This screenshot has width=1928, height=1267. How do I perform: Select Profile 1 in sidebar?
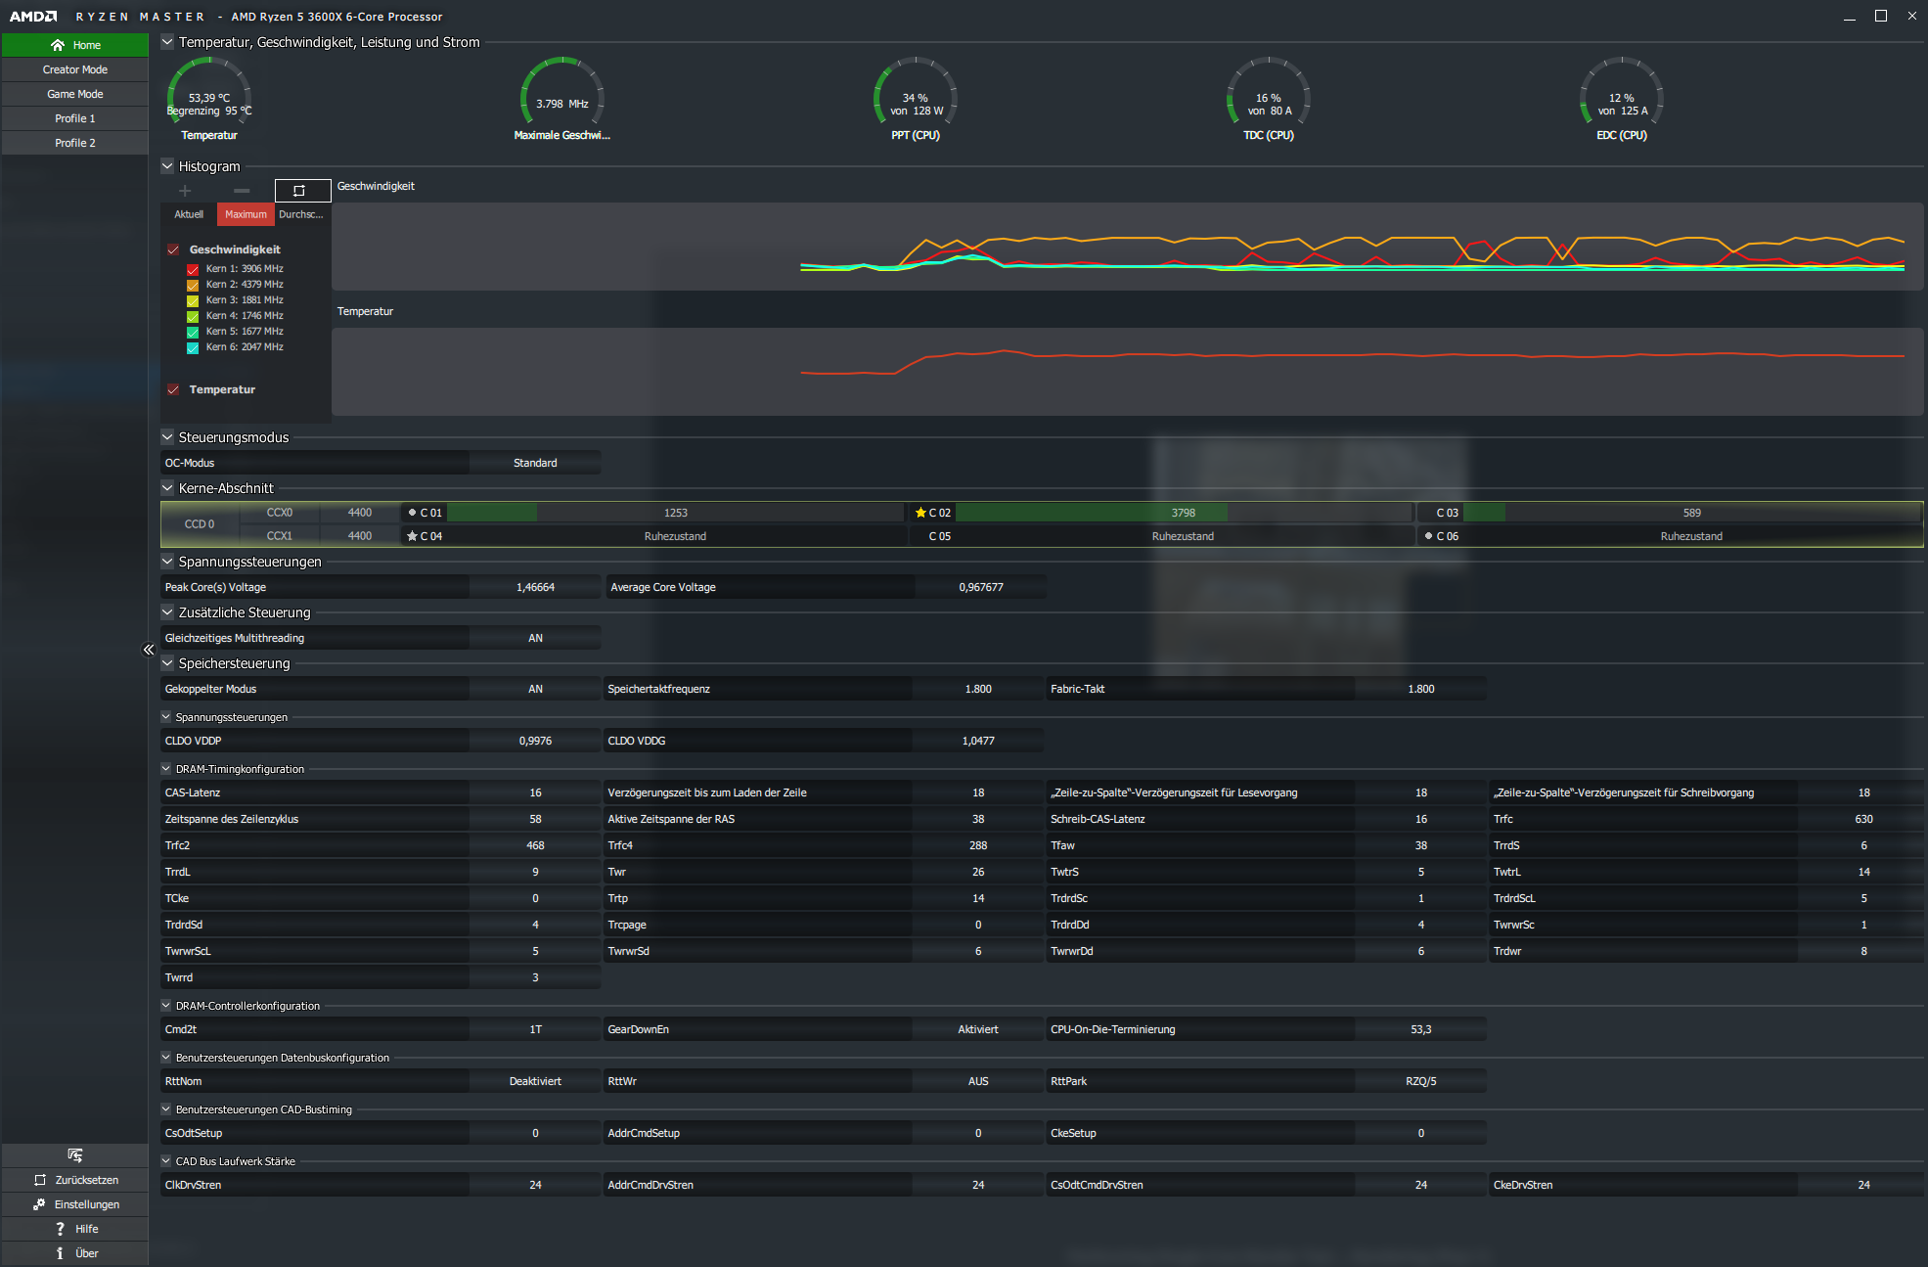[x=75, y=118]
